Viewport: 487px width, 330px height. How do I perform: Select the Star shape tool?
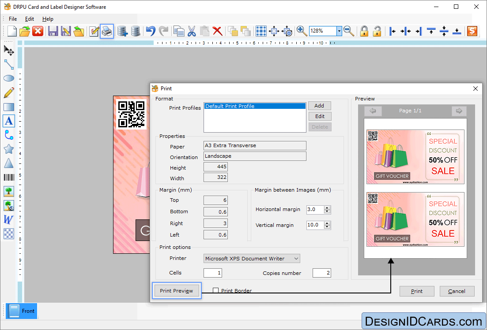(9, 149)
